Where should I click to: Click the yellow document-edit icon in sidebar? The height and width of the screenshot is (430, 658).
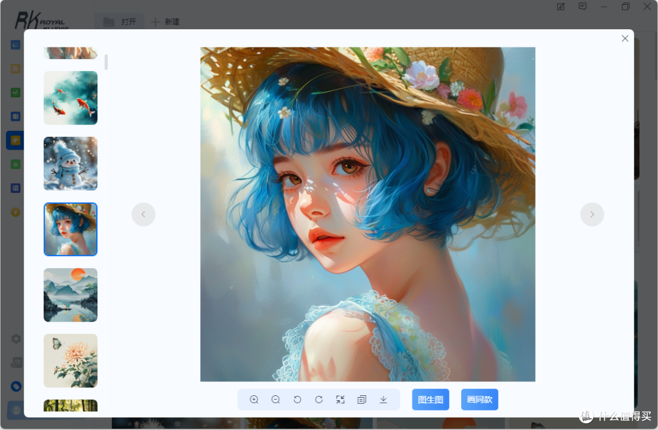[15, 69]
